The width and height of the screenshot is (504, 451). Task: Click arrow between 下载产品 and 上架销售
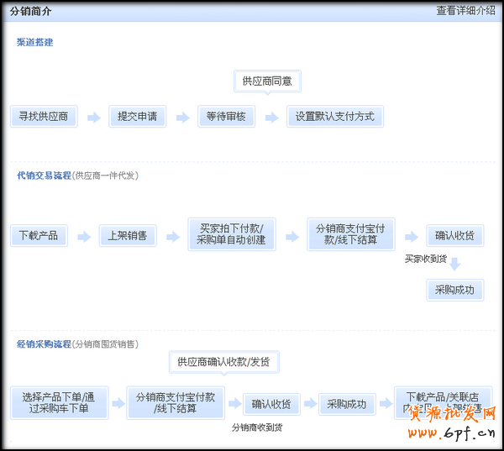point(83,237)
